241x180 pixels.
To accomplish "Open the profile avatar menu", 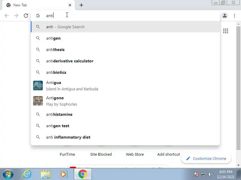I will [x=224, y=16].
